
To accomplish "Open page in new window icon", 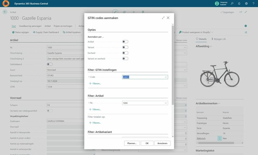I will (241, 12).
